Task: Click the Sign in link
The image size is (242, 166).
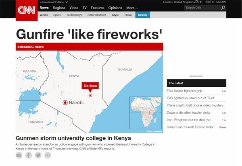Action: (209, 2)
